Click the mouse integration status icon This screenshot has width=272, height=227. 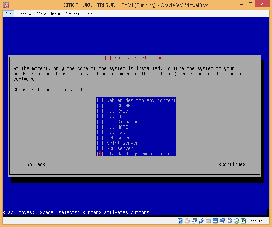tap(236, 221)
